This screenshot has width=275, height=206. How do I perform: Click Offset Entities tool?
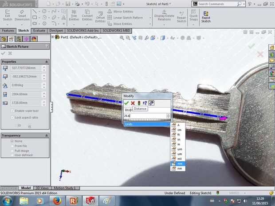coord(100,17)
